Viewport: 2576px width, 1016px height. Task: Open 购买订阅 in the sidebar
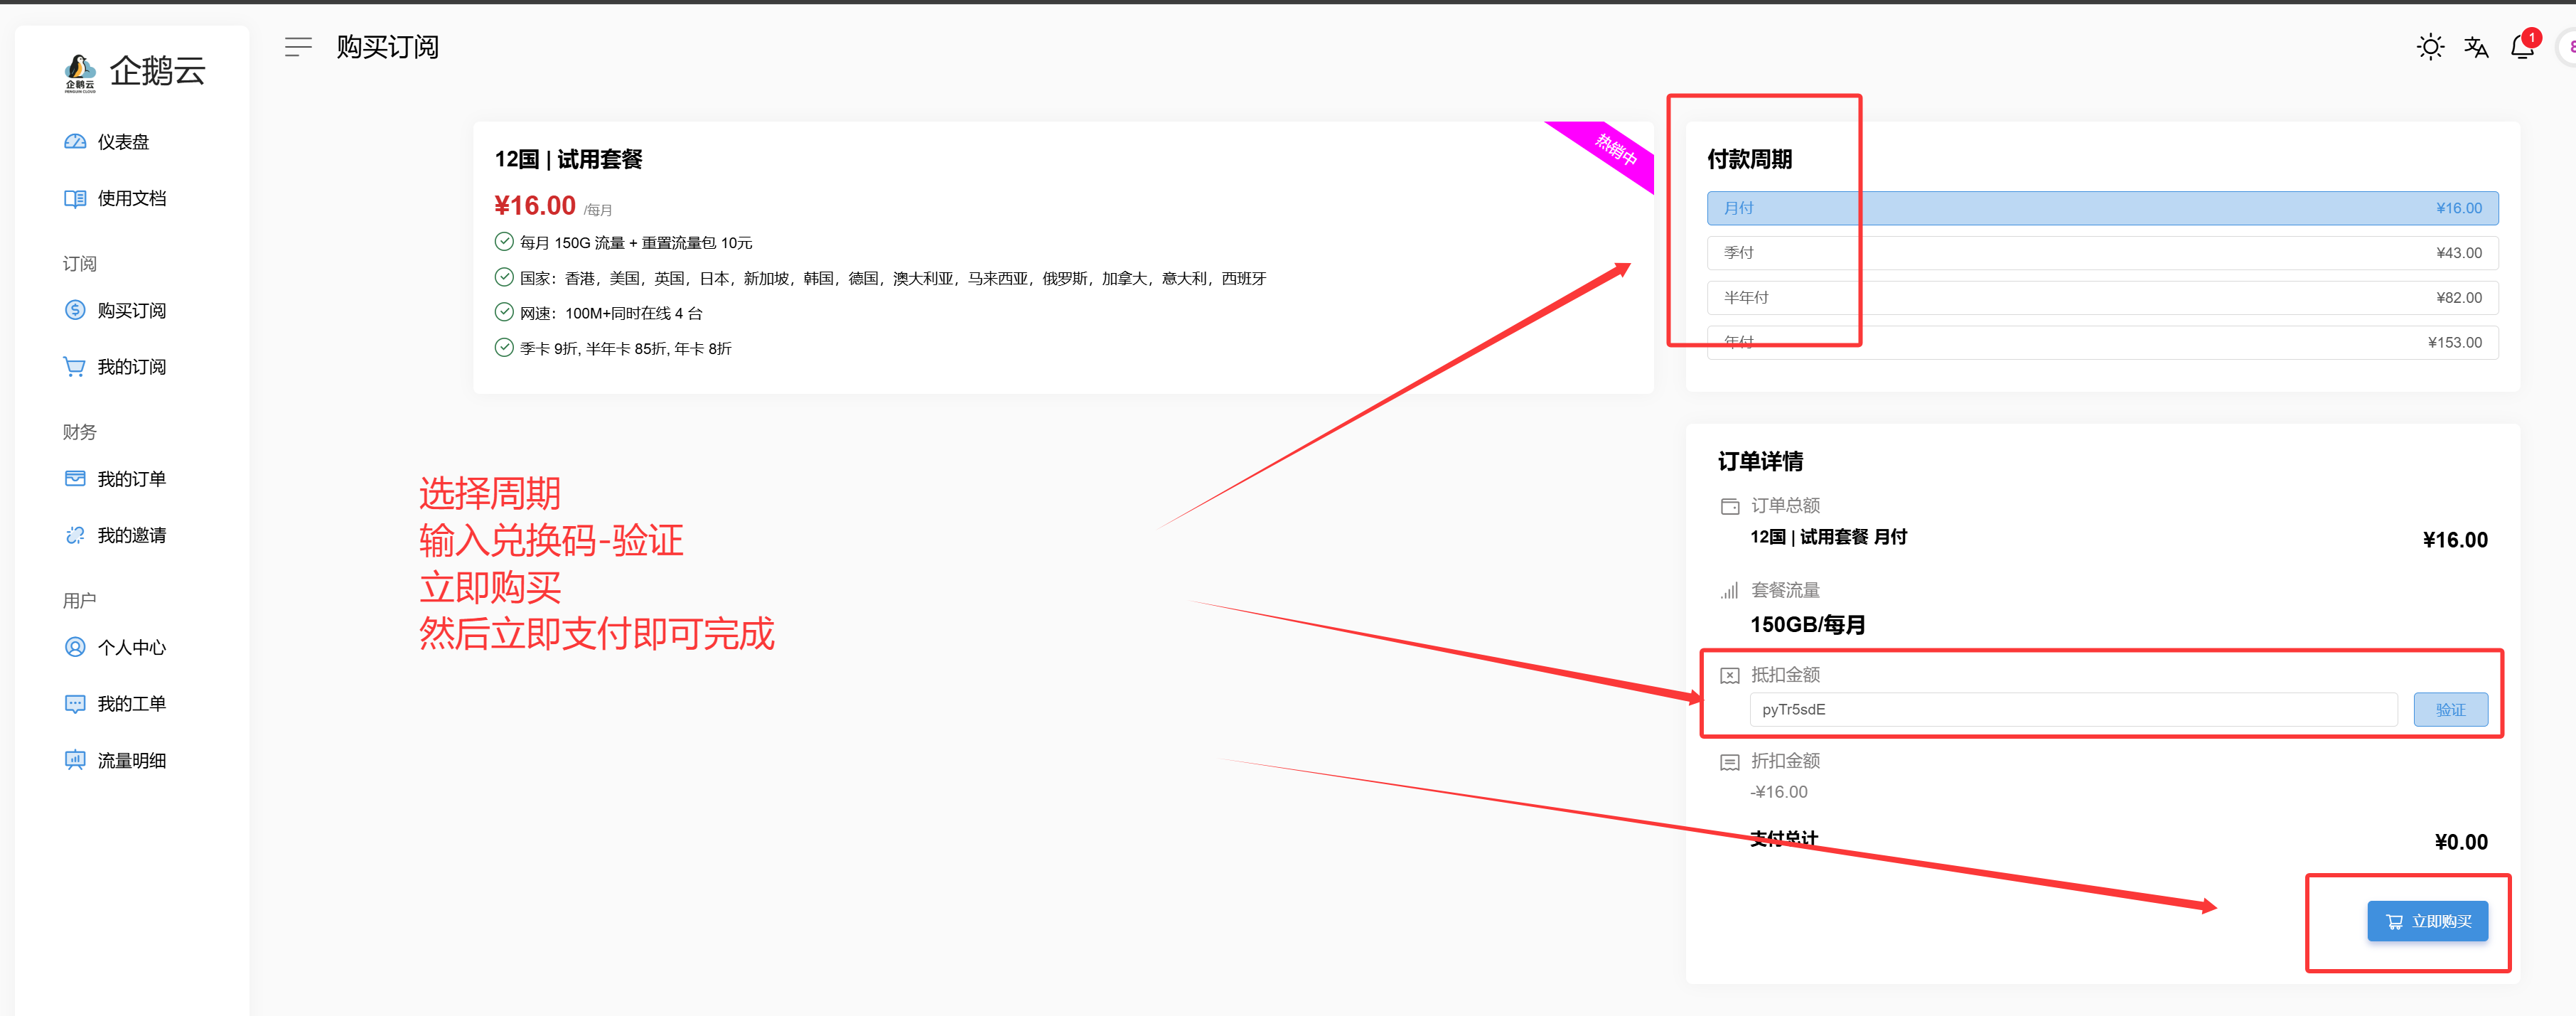pyautogui.click(x=131, y=311)
